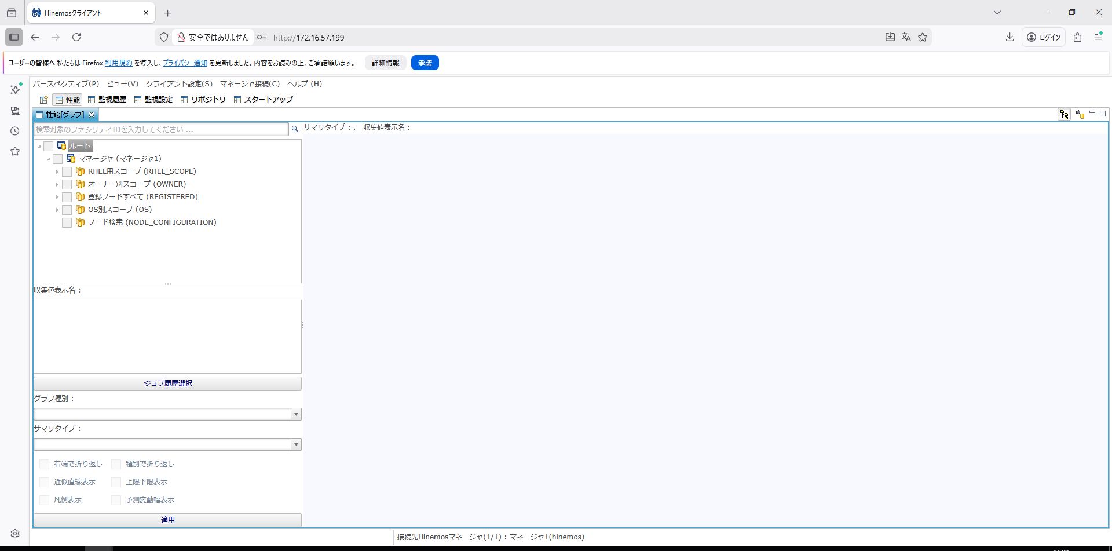Click the scope tree view icon at top right
The height and width of the screenshot is (551, 1112).
click(x=1064, y=115)
